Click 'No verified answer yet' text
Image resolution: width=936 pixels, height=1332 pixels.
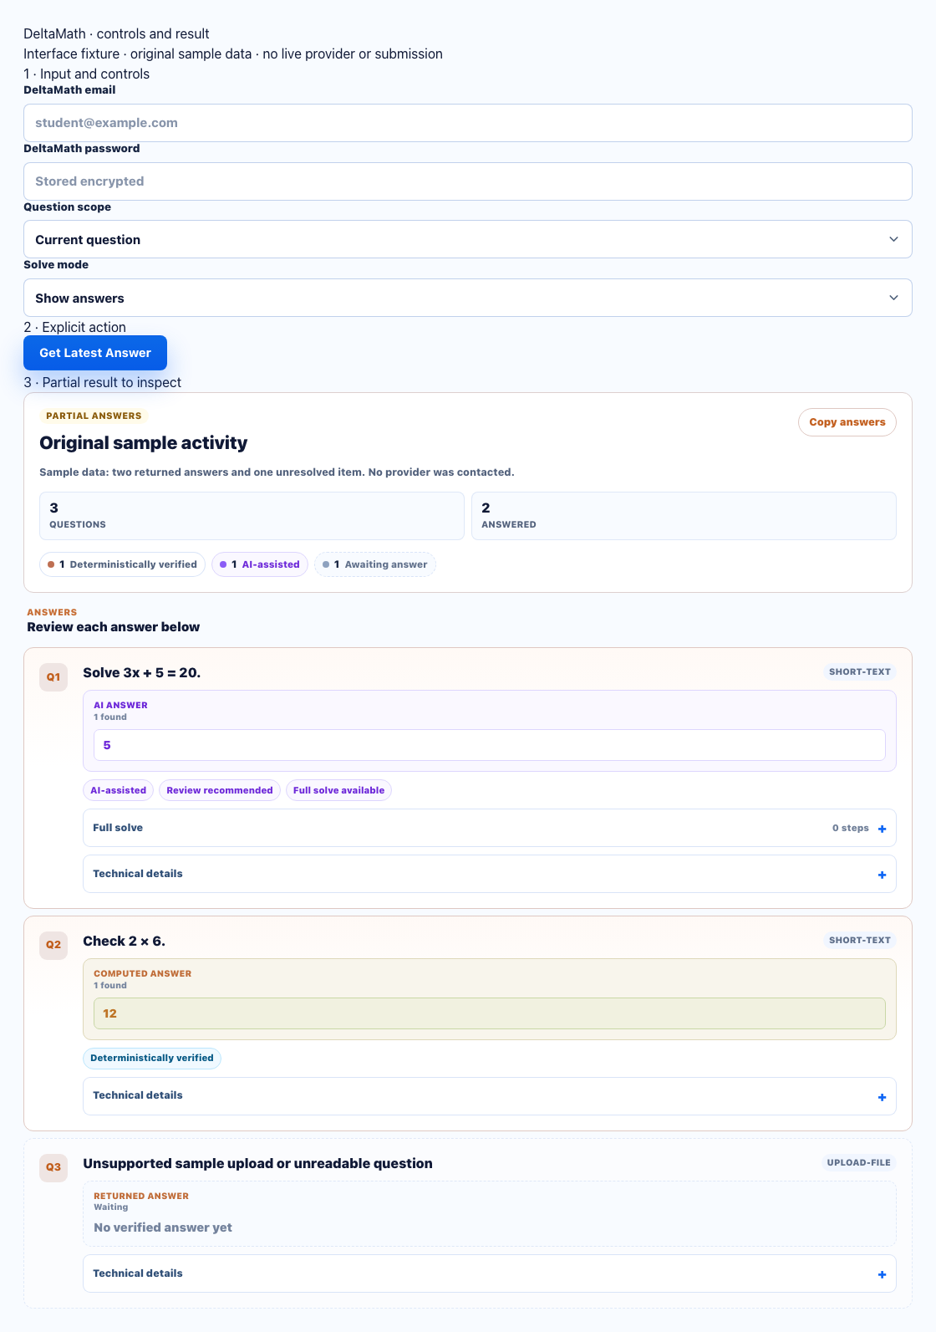[163, 1227]
